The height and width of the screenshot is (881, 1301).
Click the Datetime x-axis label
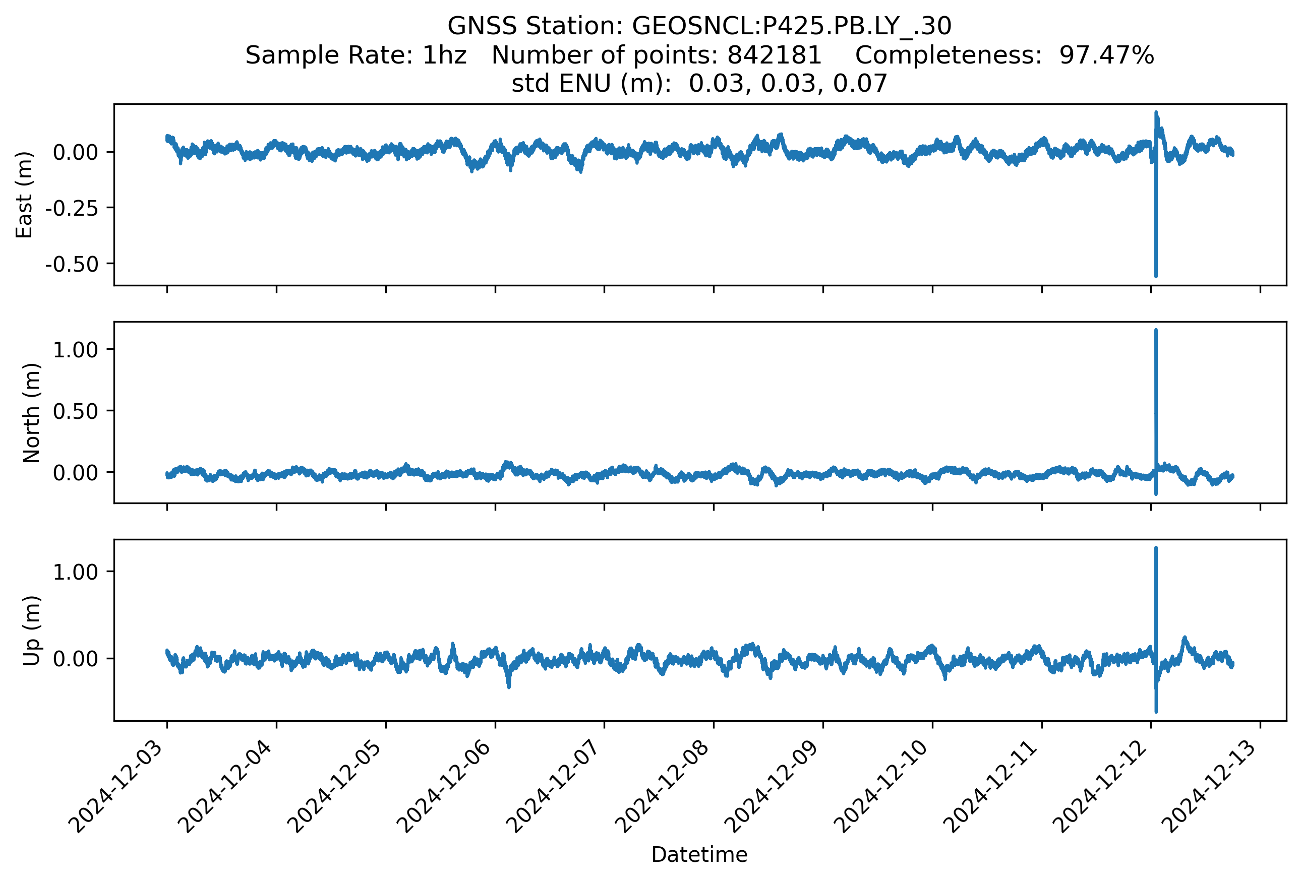tap(699, 855)
